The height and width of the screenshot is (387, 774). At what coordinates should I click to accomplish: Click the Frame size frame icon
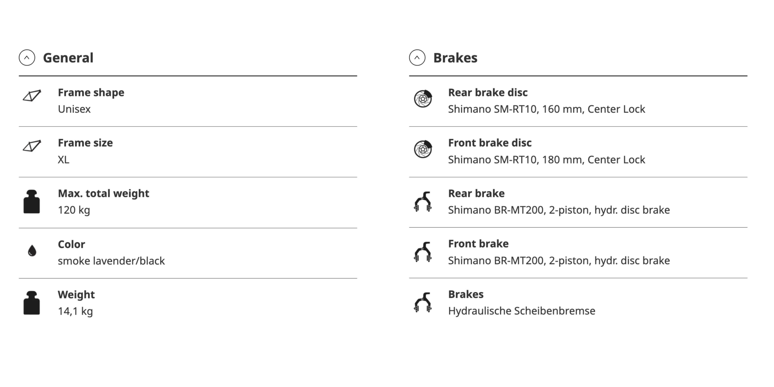coord(32,146)
